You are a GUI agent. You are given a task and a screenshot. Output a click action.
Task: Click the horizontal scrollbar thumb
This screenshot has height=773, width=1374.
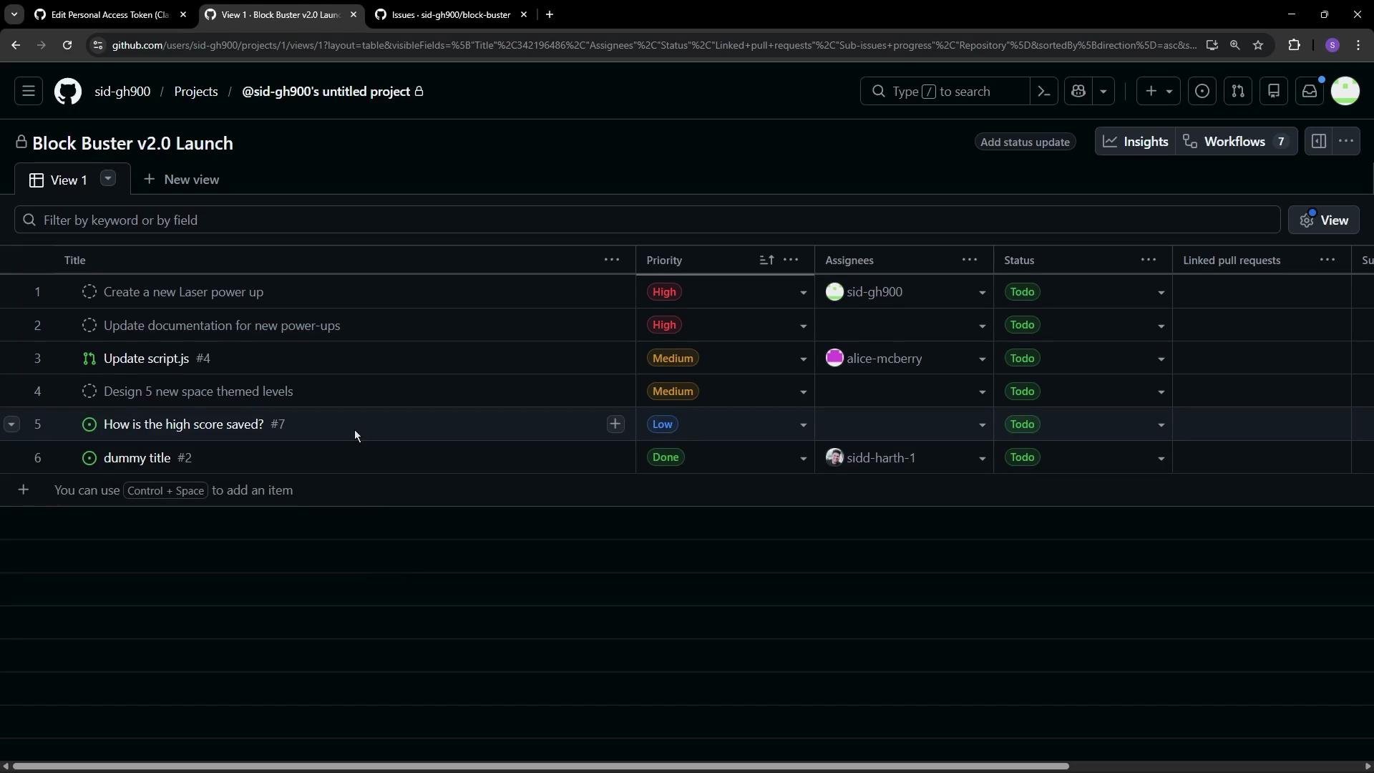pyautogui.click(x=541, y=766)
